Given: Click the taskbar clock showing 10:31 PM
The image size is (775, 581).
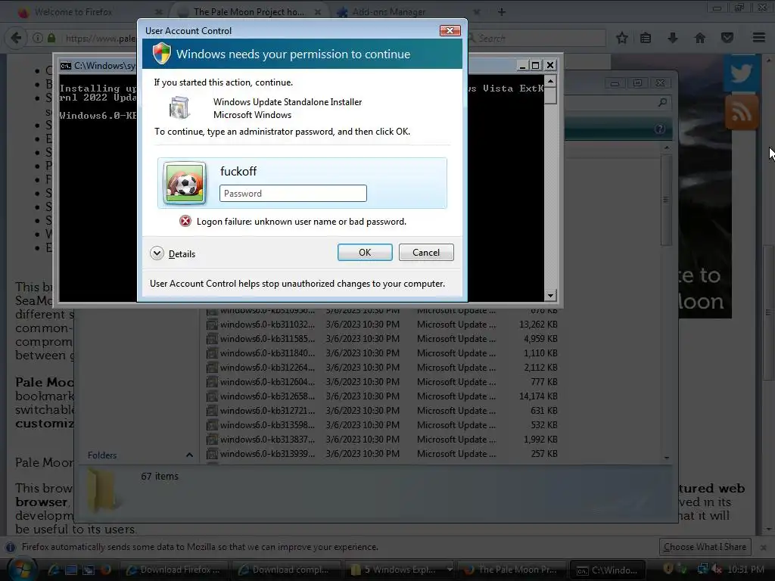Looking at the screenshot, I should pos(745,570).
